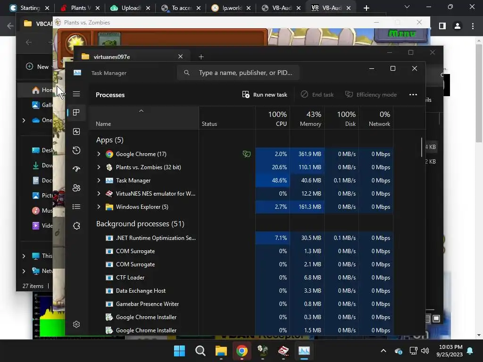Viewport: 483px width, 362px height.
Task: Open Task Manager more options ellipsis
Action: click(x=413, y=94)
